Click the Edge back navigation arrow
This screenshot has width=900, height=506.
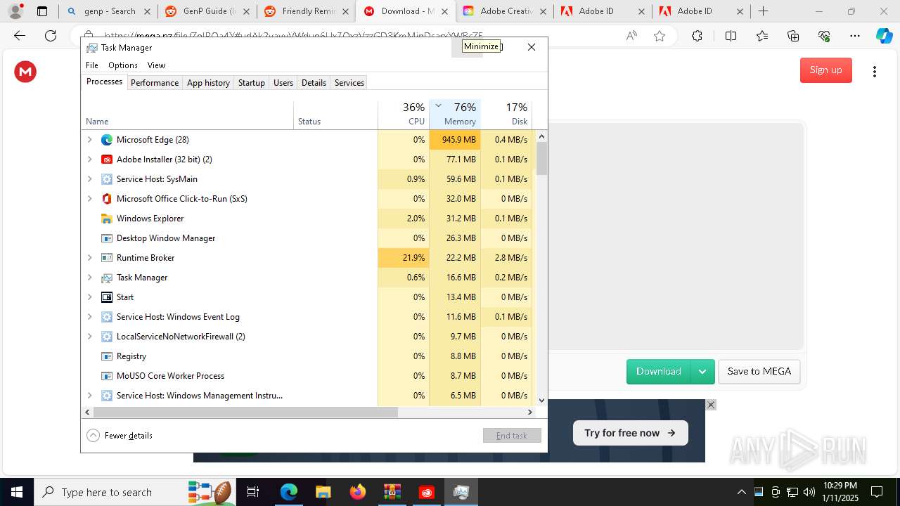coord(20,37)
